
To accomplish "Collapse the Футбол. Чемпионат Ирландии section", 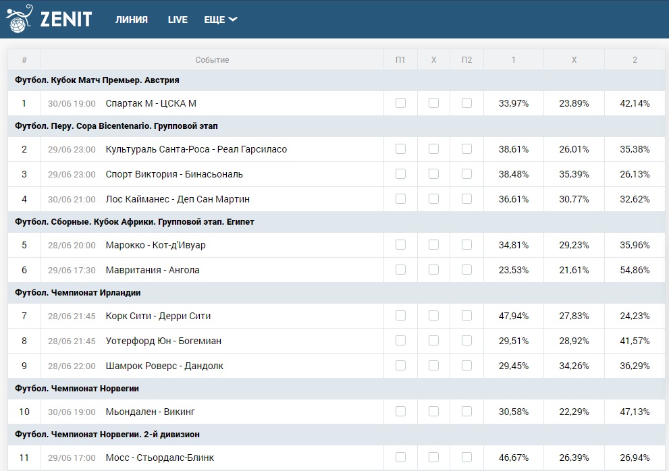I will click(78, 293).
